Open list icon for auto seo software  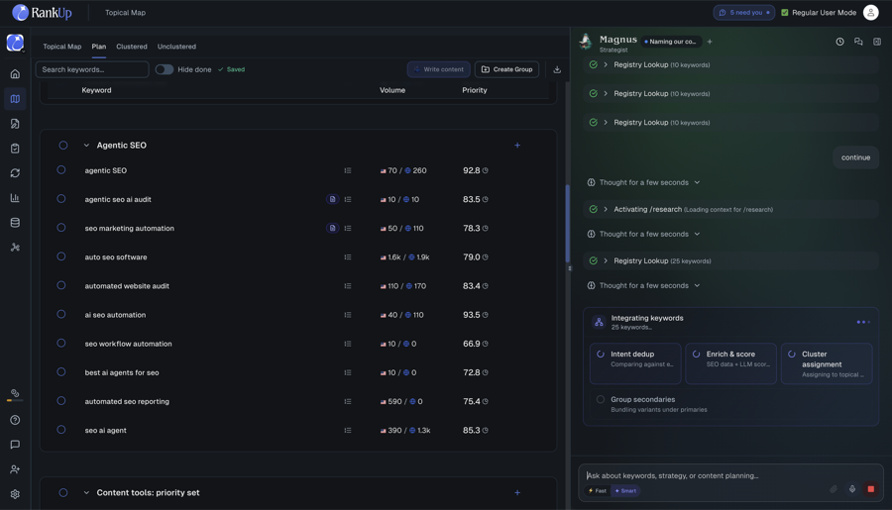(348, 257)
